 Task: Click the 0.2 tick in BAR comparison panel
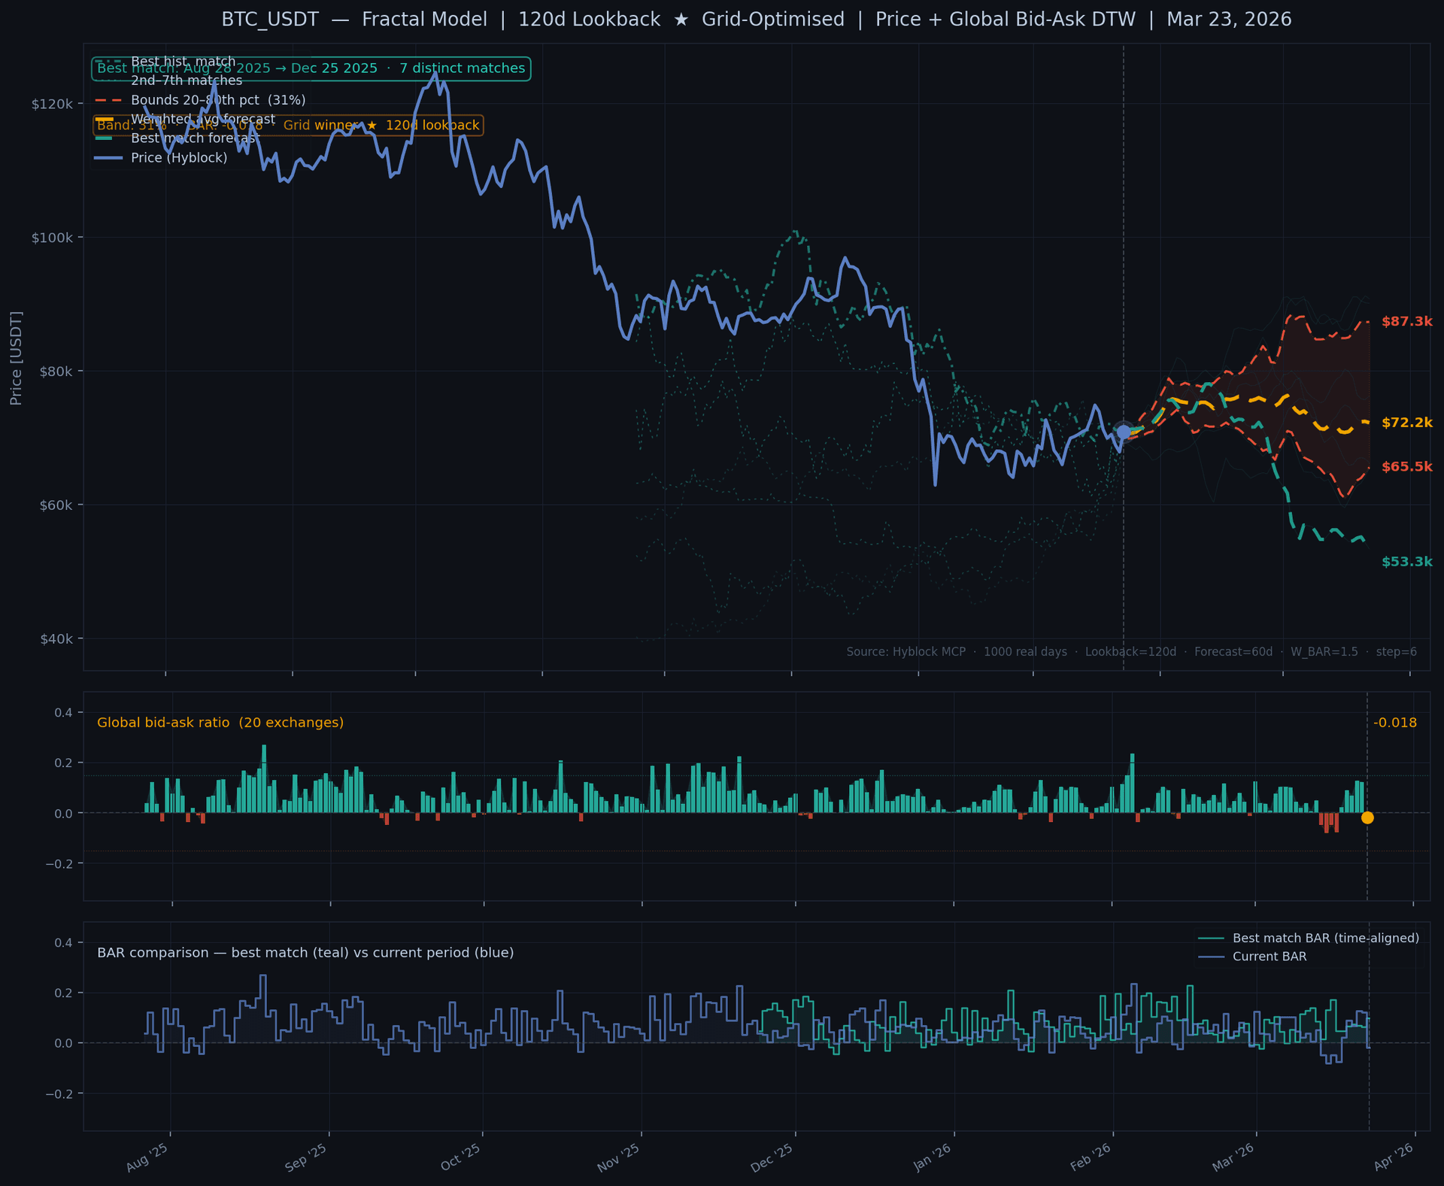click(x=63, y=993)
